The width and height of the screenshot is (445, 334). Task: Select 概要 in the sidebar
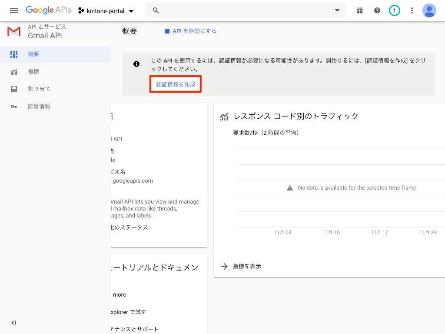[x=33, y=54]
